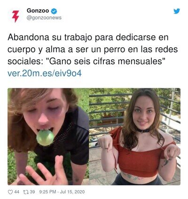Click the text 'perro en las redes'
188x199 pixels.
136,49
